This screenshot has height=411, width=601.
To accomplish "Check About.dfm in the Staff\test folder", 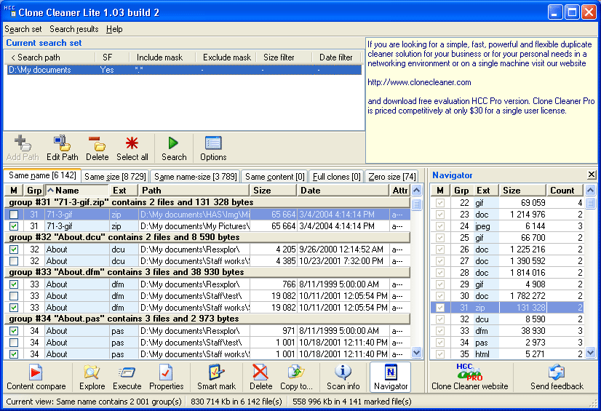I will coord(14,296).
